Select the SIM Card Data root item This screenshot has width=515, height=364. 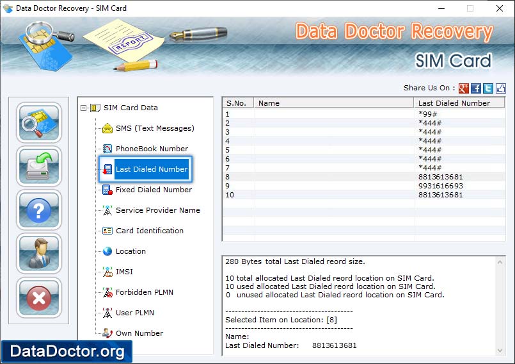point(131,108)
